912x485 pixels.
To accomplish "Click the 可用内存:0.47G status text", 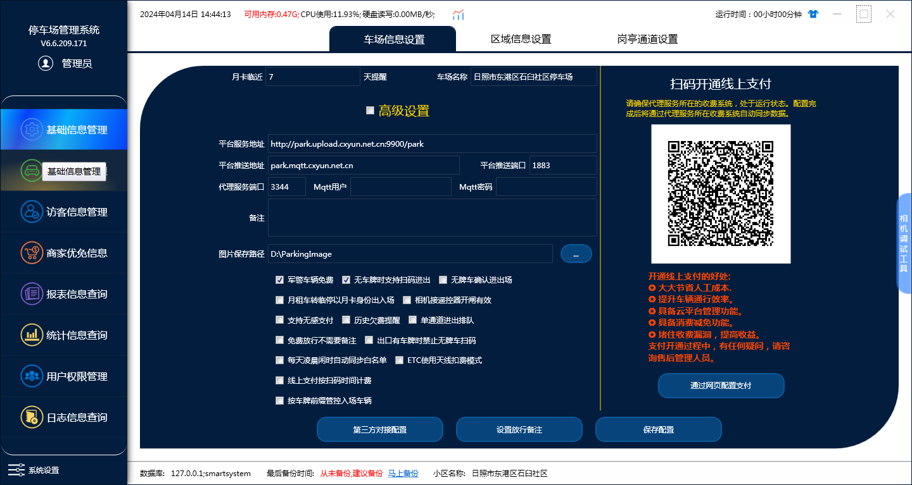I will pyautogui.click(x=272, y=14).
